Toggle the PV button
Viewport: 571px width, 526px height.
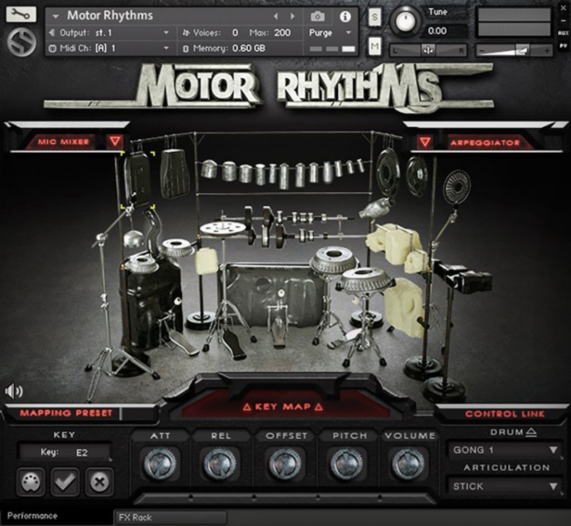[x=563, y=45]
